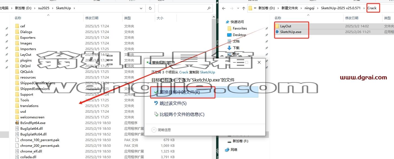Sort left window by 名称 column

pos(18,18)
